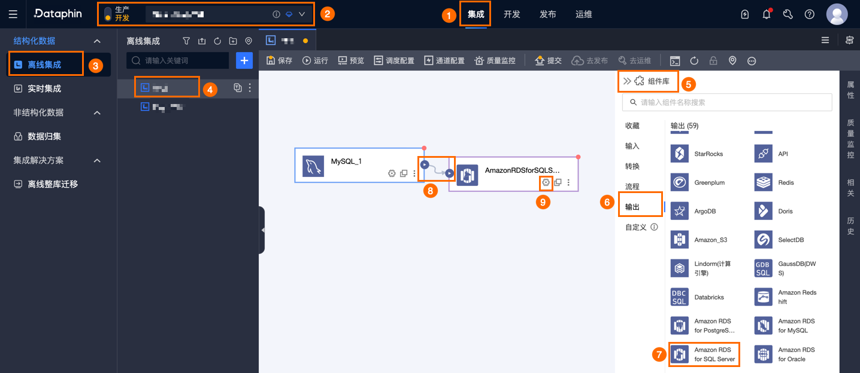
Task: Locate current task with pin icon in list panel
Action: 249,41
